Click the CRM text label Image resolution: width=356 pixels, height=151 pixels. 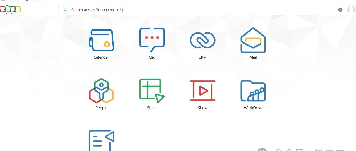202,57
